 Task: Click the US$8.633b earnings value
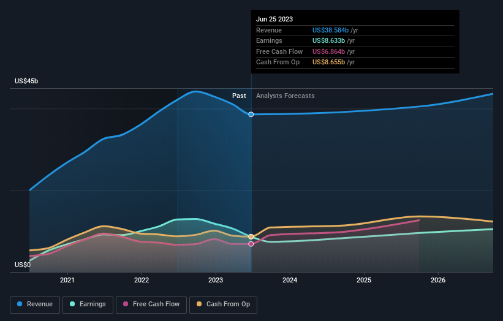[x=328, y=40]
